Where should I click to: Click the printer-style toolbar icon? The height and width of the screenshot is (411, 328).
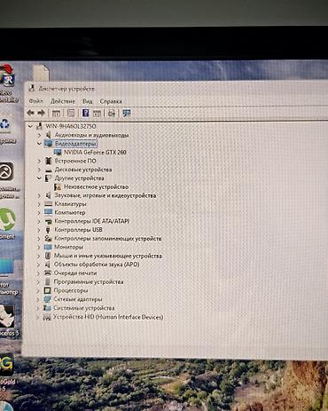tap(112, 113)
